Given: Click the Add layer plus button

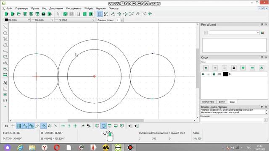Looking at the screenshot, I should pos(243,68).
